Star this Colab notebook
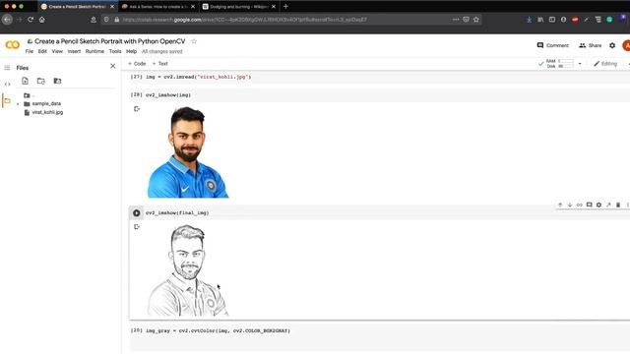The width and height of the screenshot is (630, 354). click(194, 41)
